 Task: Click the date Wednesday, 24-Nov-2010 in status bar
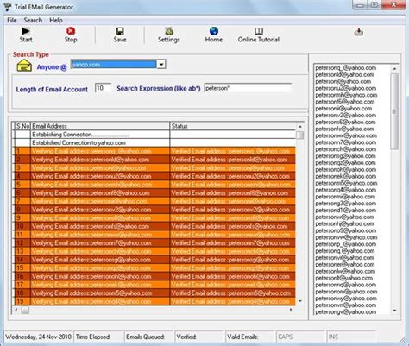[38, 337]
